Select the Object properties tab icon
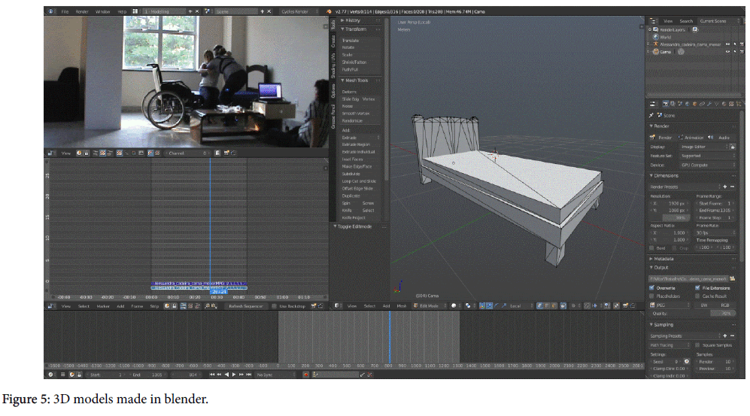 pos(694,104)
